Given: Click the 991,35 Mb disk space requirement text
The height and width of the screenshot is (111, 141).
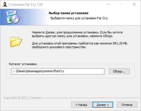Looking at the screenshot, I should coord(120,43).
